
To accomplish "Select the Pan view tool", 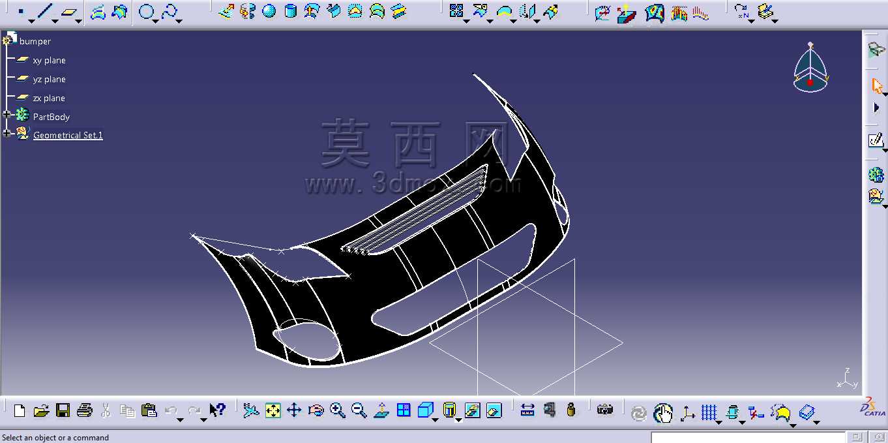I will [x=294, y=410].
